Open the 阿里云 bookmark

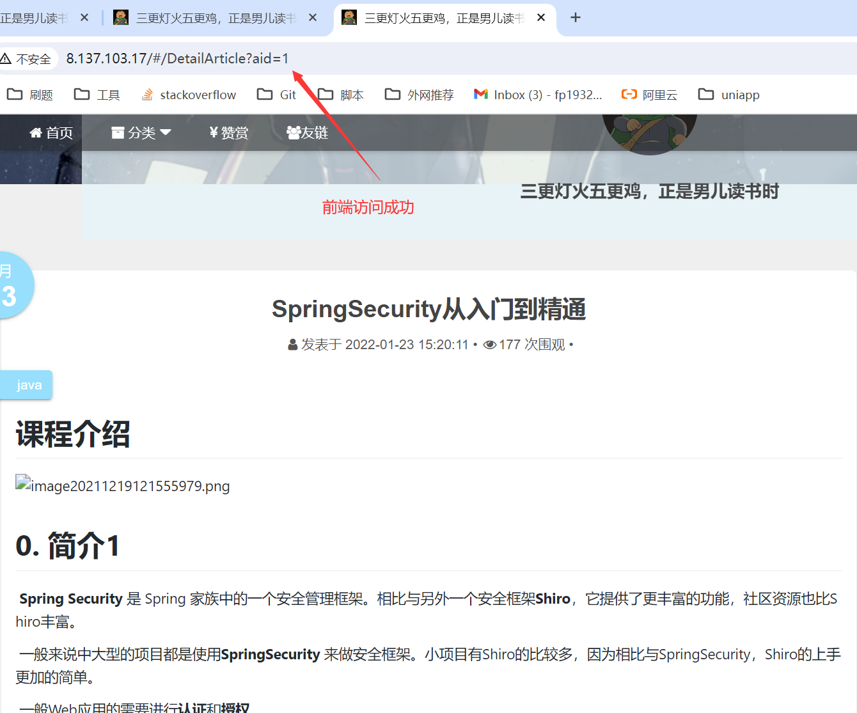pos(649,95)
